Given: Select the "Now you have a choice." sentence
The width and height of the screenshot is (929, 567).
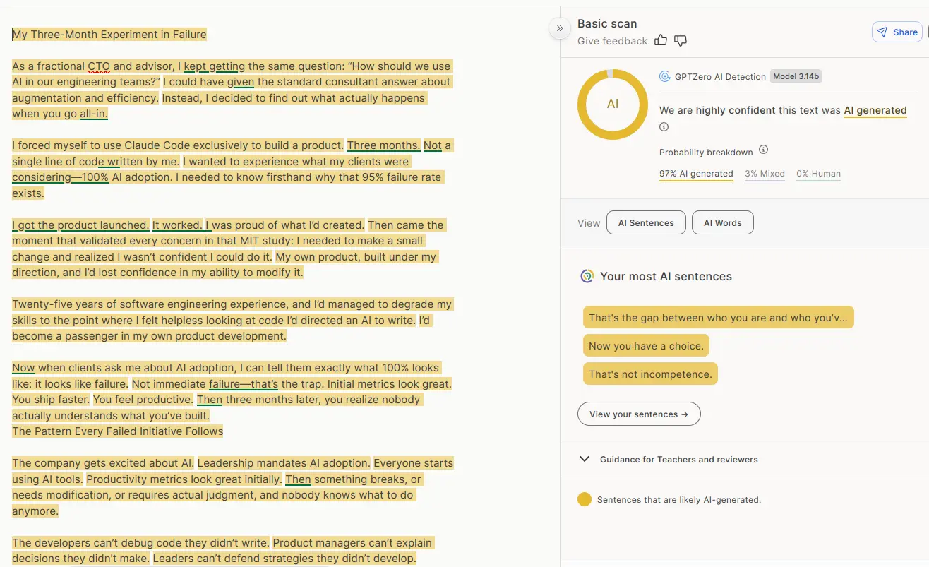Looking at the screenshot, I should pyautogui.click(x=646, y=346).
